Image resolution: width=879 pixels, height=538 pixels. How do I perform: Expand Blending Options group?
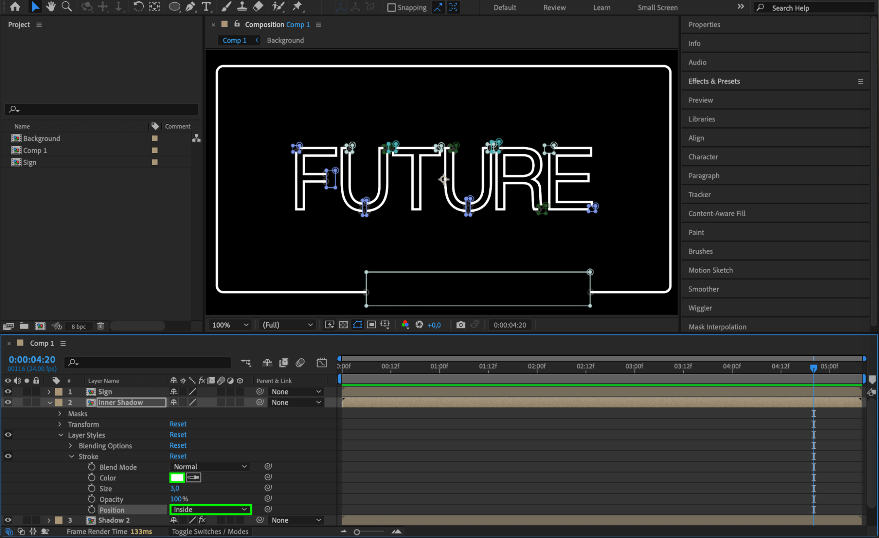tap(70, 446)
